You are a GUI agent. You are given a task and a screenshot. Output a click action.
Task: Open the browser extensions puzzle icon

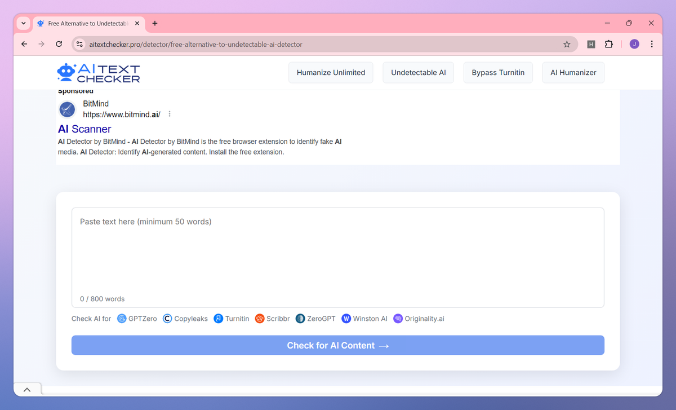(609, 43)
